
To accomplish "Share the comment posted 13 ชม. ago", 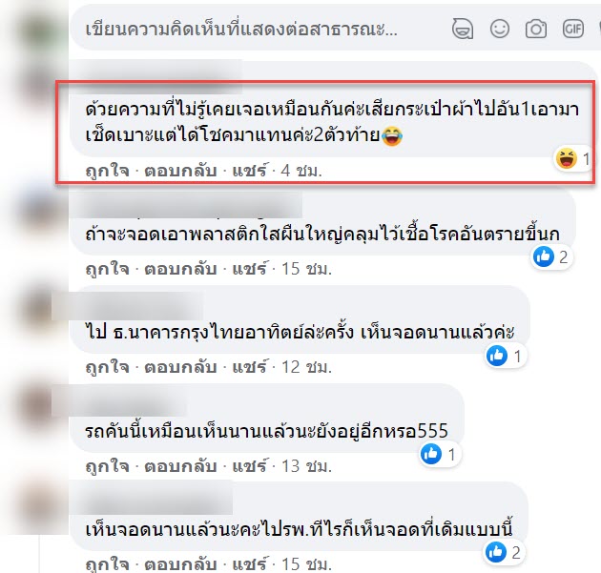I will [x=249, y=466].
